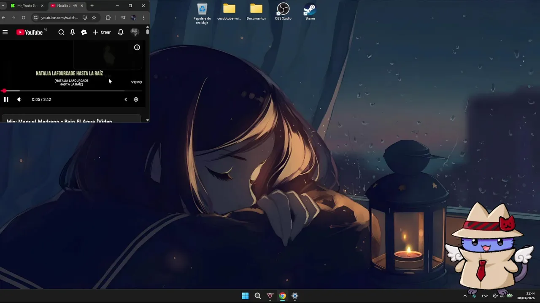Open Windows taskbar search

click(x=258, y=296)
